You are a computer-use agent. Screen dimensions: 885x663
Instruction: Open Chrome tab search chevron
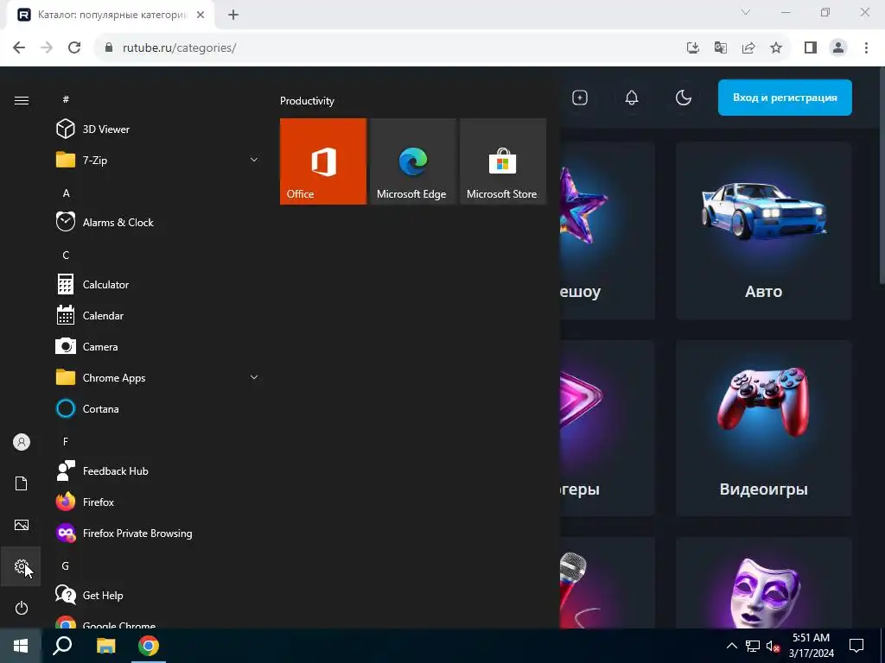746,12
